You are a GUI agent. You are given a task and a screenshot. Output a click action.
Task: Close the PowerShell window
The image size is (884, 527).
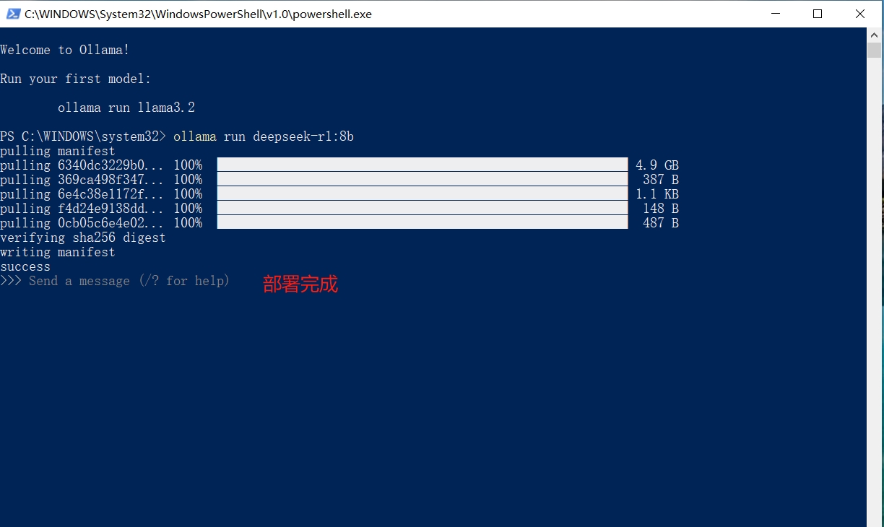(x=860, y=14)
